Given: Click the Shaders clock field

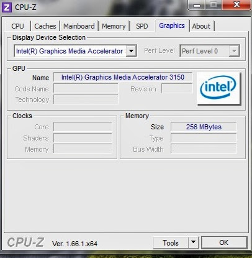Looking at the screenshot, I should pyautogui.click(x=83, y=138).
